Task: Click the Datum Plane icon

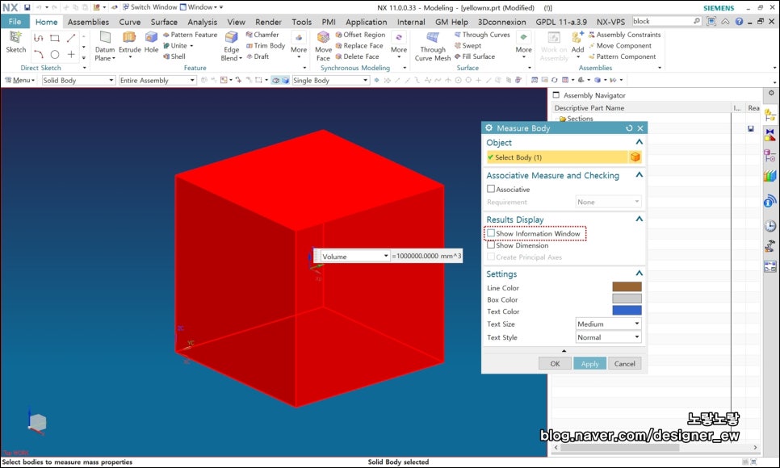Action: (x=105, y=38)
